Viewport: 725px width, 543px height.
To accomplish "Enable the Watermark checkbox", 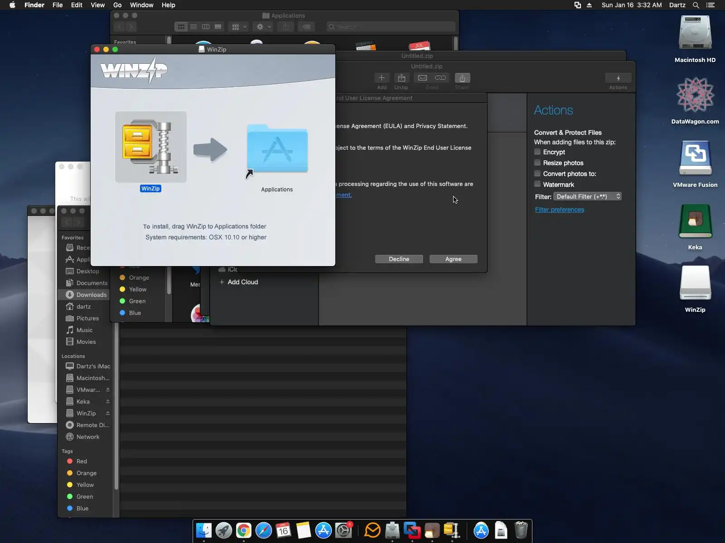I will point(537,184).
